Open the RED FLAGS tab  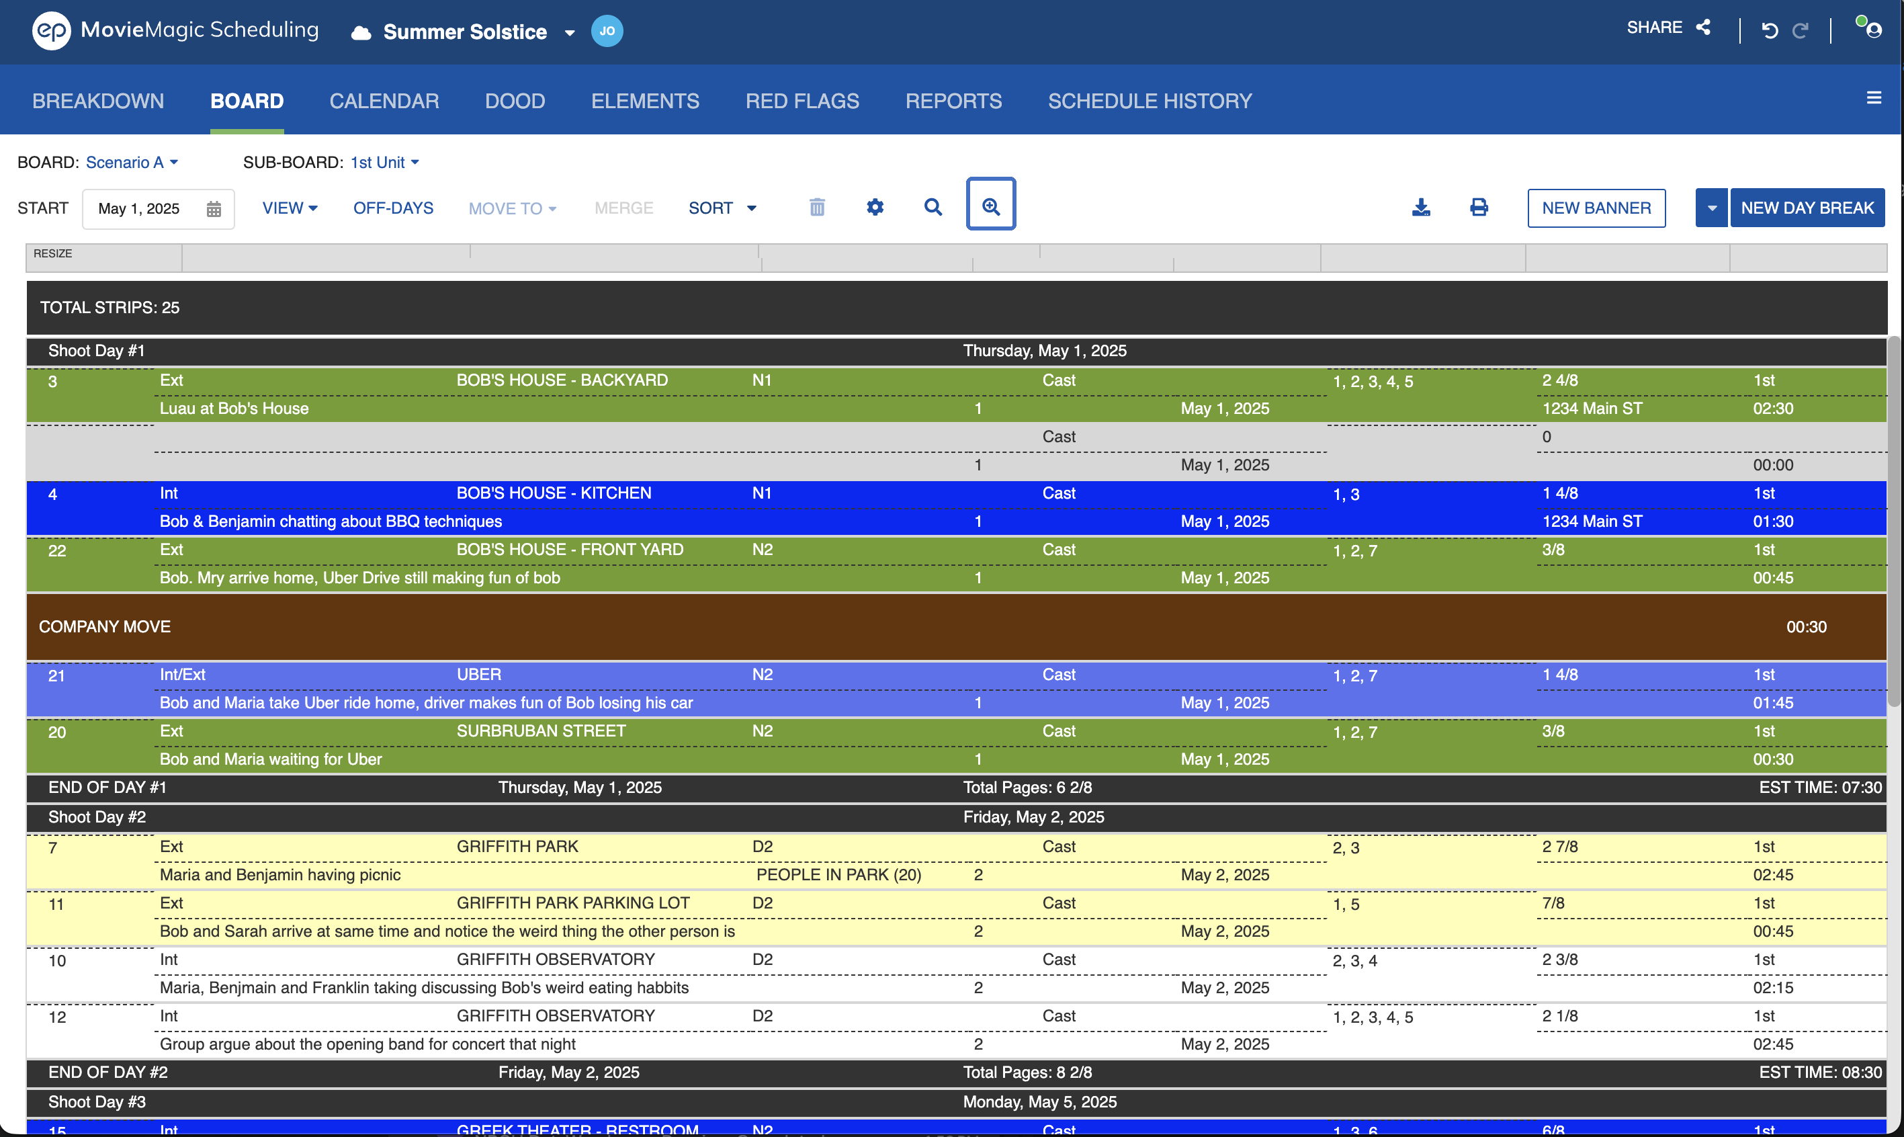pos(802,101)
